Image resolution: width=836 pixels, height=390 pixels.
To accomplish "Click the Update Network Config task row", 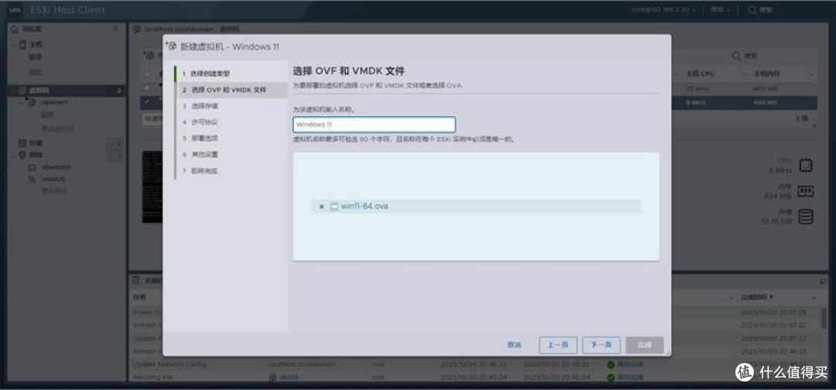I will pyautogui.click(x=475, y=364).
